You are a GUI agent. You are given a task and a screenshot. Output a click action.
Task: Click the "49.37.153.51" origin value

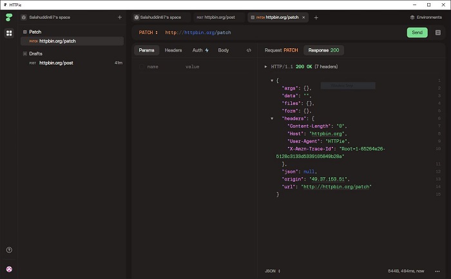click(x=328, y=179)
